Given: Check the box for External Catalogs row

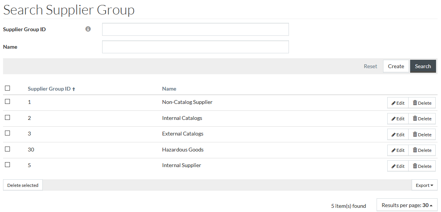Looking at the screenshot, I should (x=8, y=133).
